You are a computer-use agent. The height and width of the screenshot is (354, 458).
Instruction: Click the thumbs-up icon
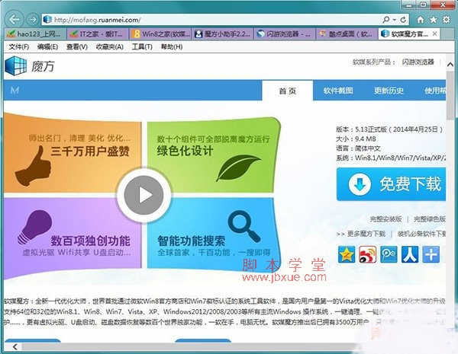(x=33, y=166)
